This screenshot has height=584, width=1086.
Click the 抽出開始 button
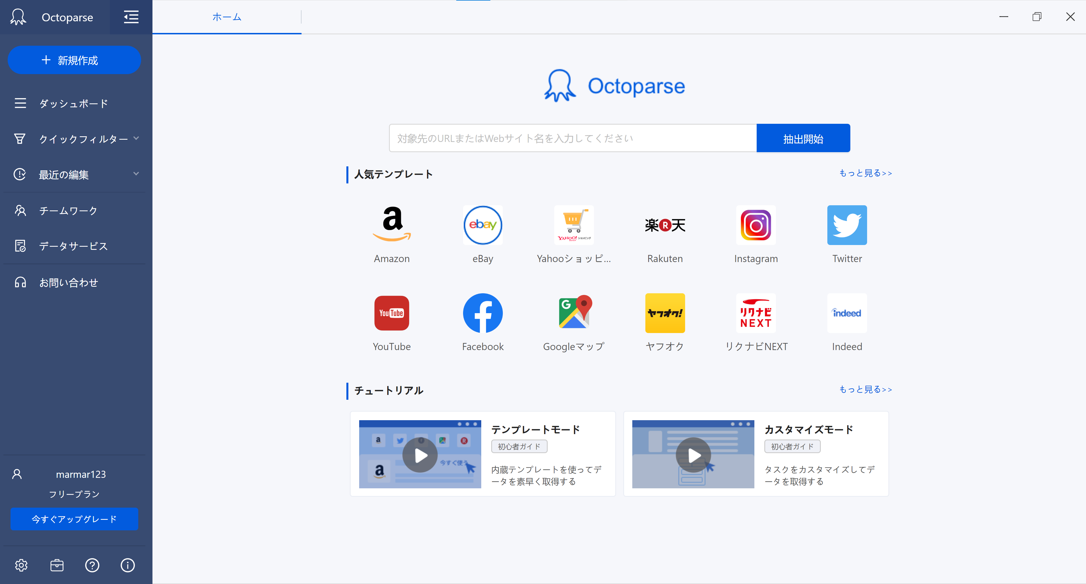[x=803, y=138]
